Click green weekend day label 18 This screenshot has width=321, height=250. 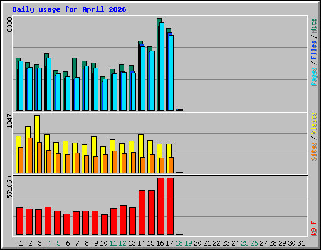(179, 243)
